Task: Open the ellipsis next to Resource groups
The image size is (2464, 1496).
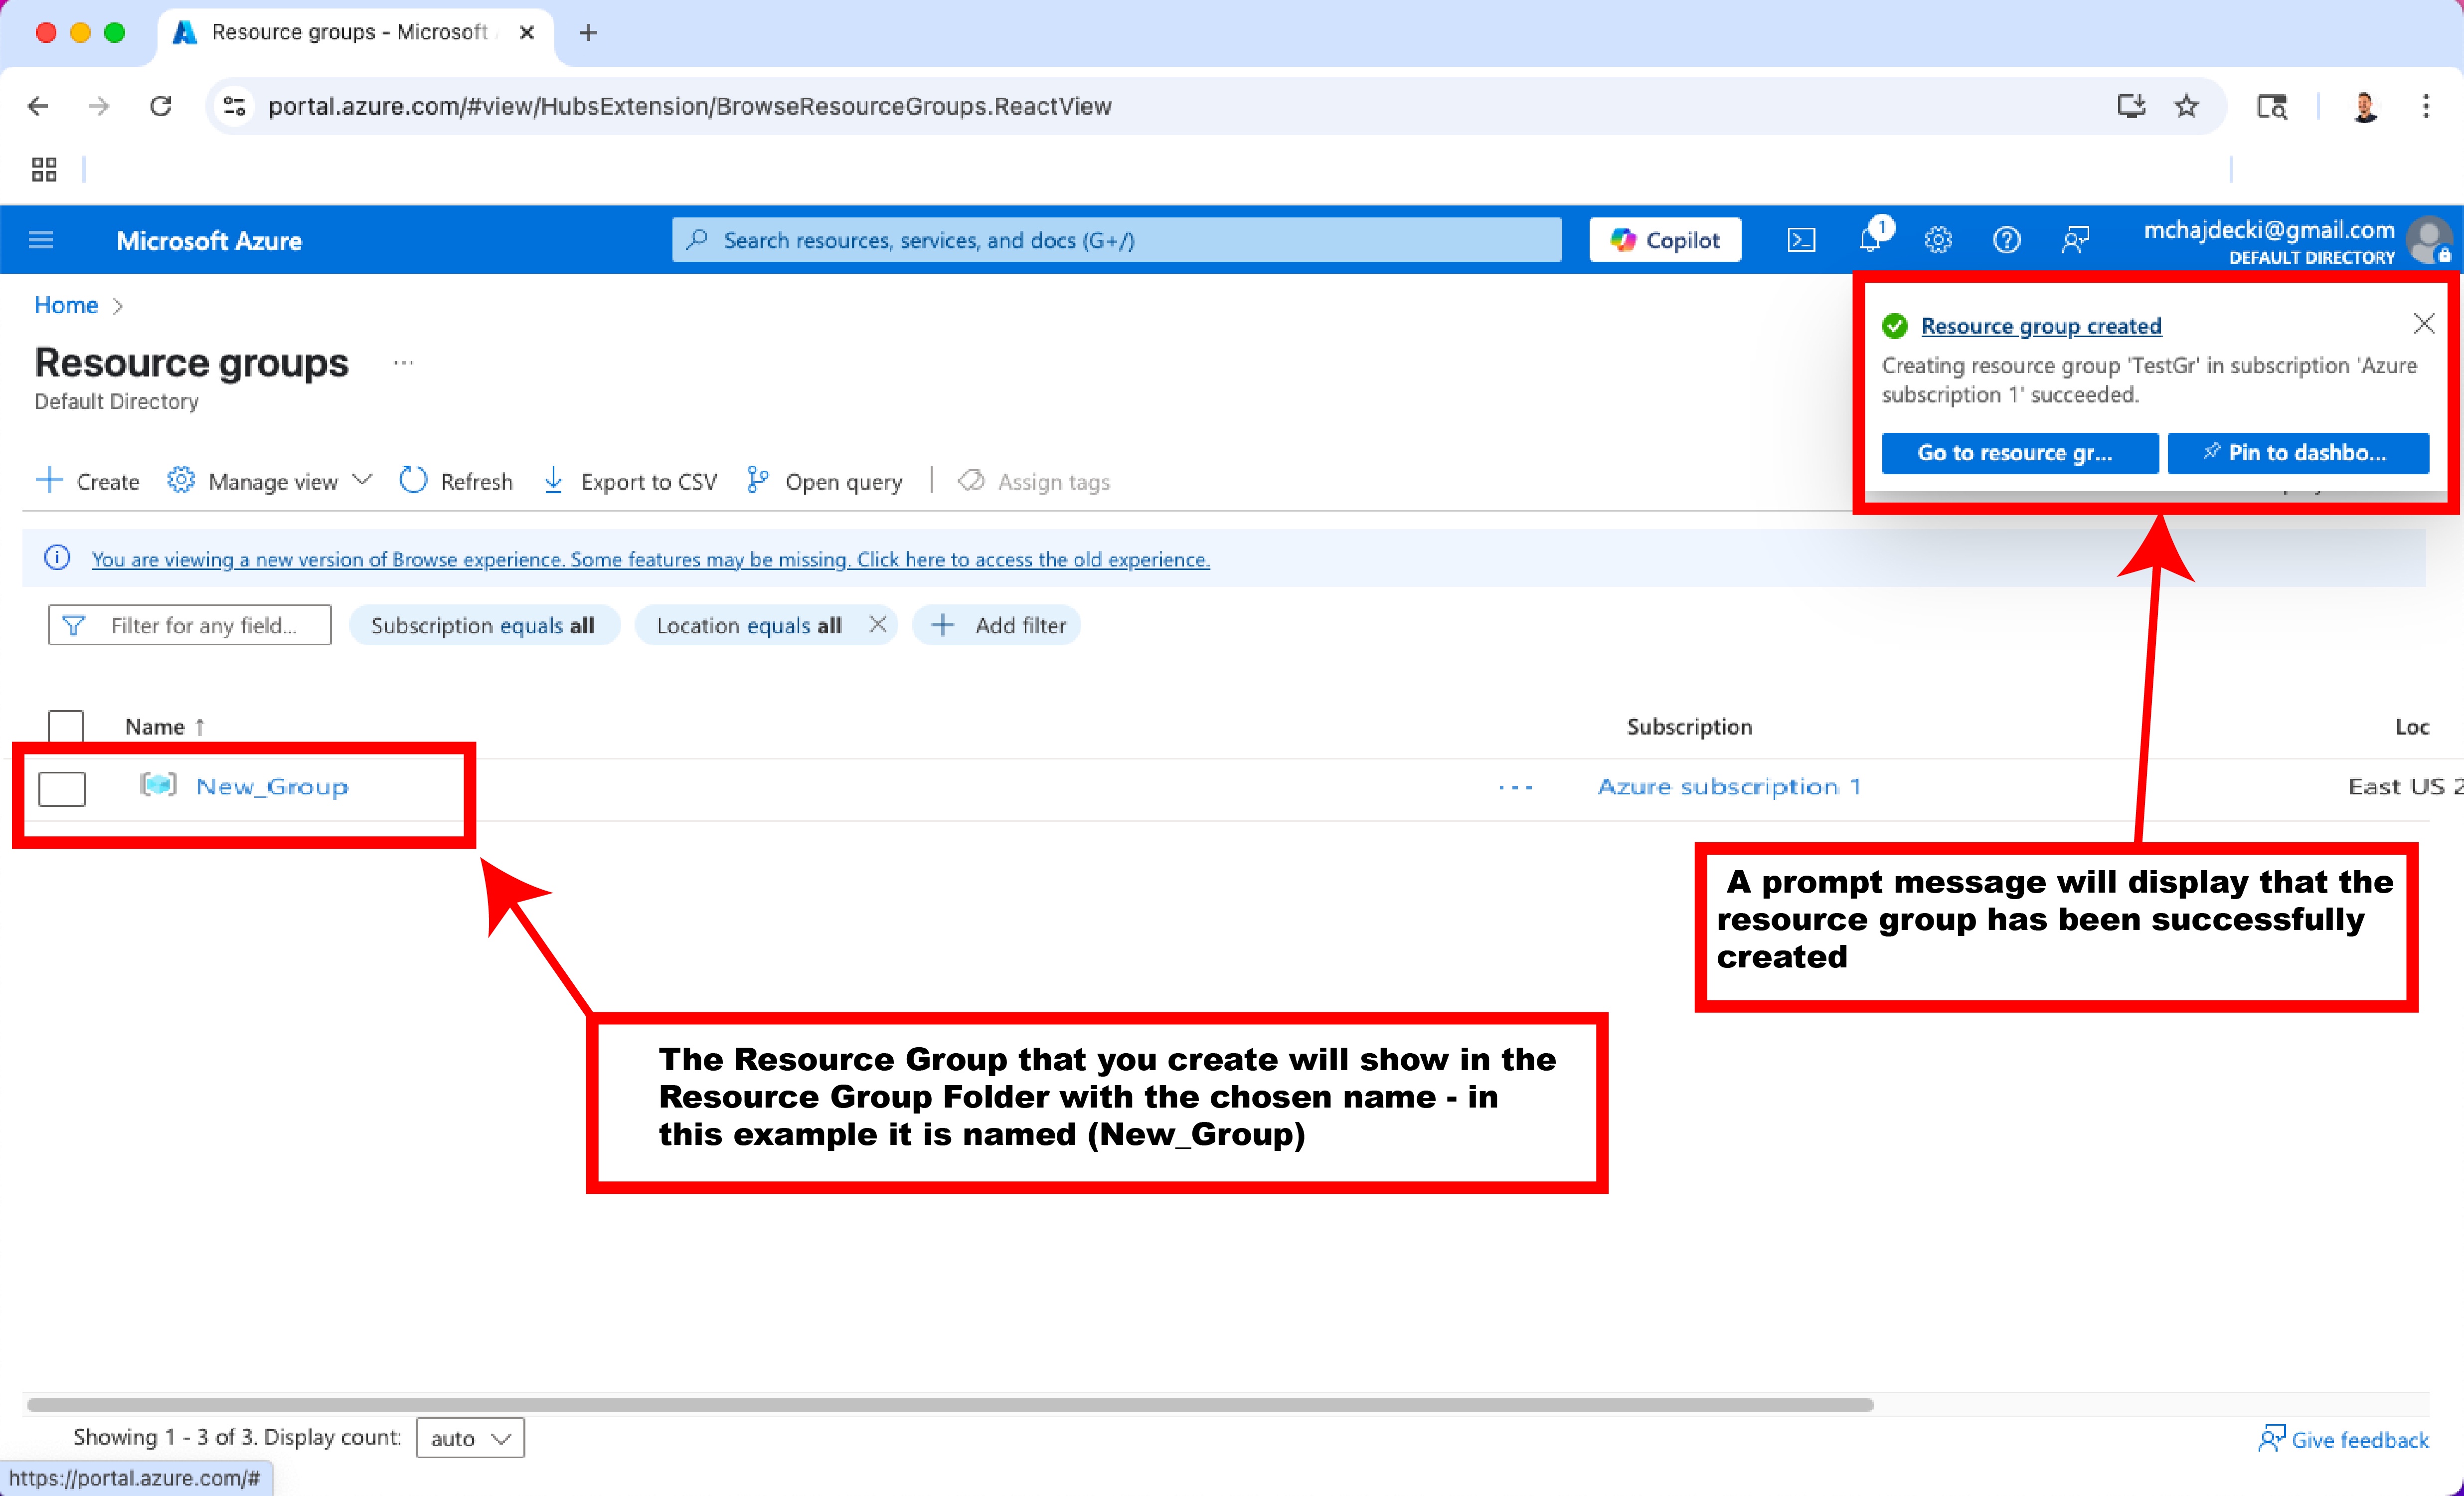Action: (x=404, y=362)
